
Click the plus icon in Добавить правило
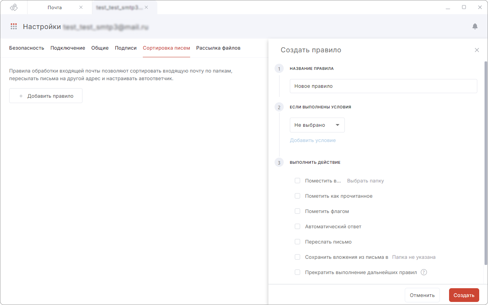pyautogui.click(x=21, y=96)
